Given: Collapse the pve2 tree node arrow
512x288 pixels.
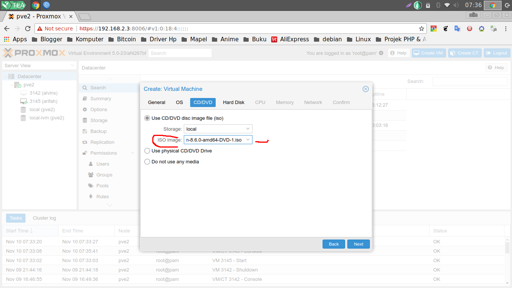Looking at the screenshot, I should tap(11, 85).
